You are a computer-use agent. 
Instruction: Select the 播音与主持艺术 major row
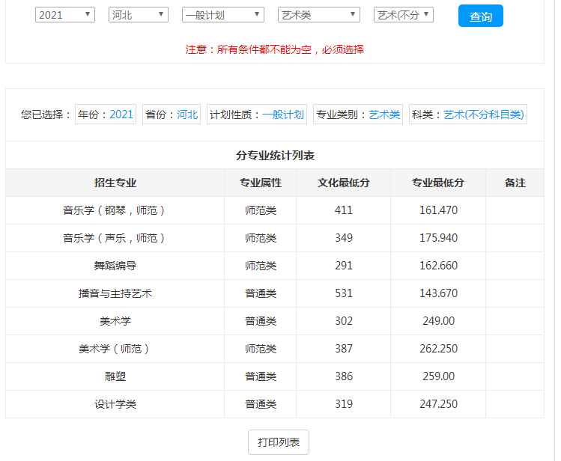(x=115, y=293)
